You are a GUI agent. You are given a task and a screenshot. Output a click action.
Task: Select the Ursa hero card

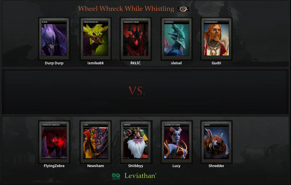pos(216,142)
